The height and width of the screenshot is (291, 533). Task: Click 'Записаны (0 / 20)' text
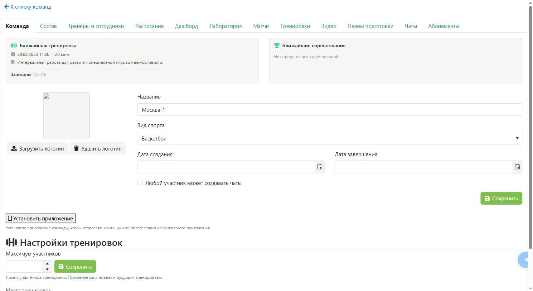(28, 75)
